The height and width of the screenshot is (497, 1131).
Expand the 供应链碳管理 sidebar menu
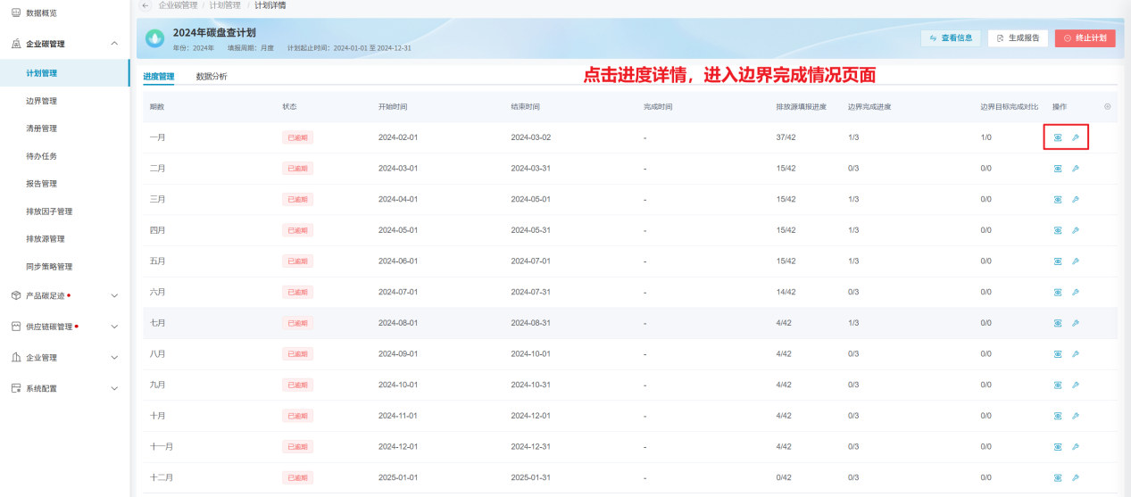(113, 327)
